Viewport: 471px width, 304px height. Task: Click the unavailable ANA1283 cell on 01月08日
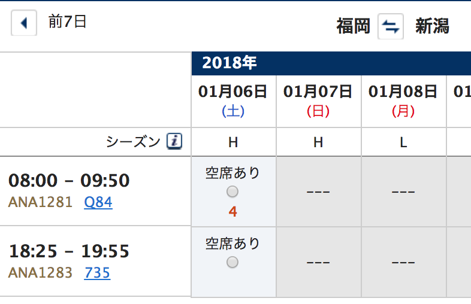point(403,262)
